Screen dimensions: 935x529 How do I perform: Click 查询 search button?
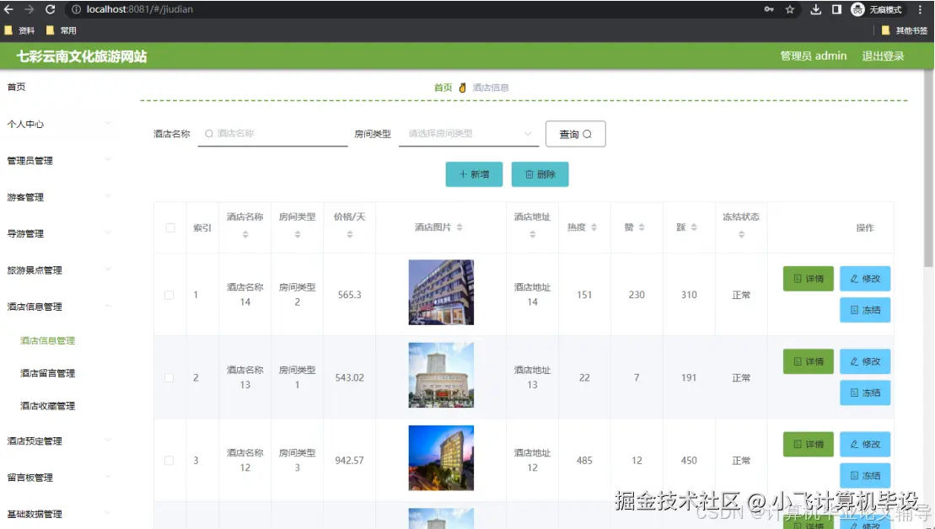pos(576,134)
